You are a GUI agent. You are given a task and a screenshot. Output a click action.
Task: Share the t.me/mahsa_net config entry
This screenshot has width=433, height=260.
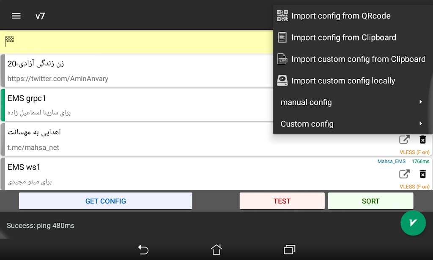(405, 140)
